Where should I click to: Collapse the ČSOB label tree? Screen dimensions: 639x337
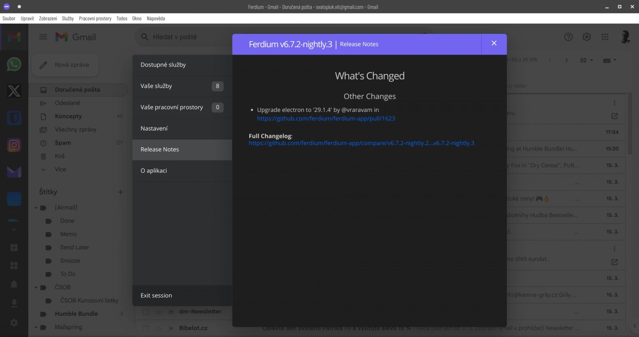coord(36,288)
